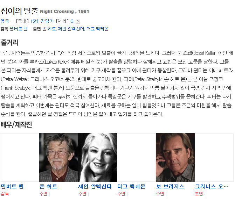235x202 pixels.
Task: Open the overseas G rating link
Action: coord(72,21)
